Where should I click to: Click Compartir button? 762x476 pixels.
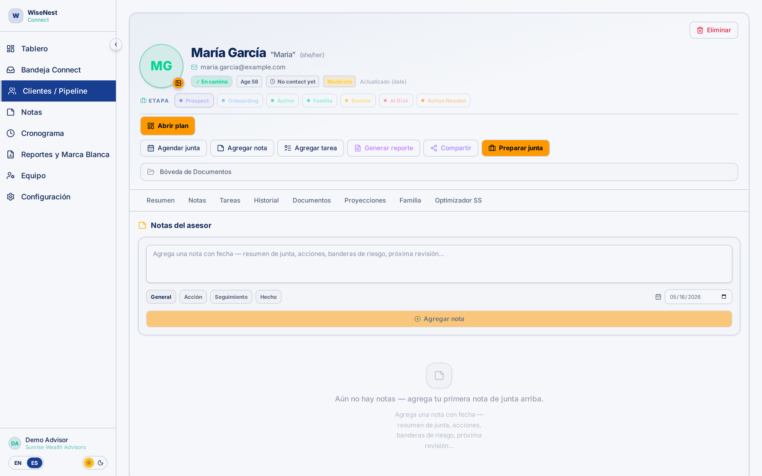(451, 148)
